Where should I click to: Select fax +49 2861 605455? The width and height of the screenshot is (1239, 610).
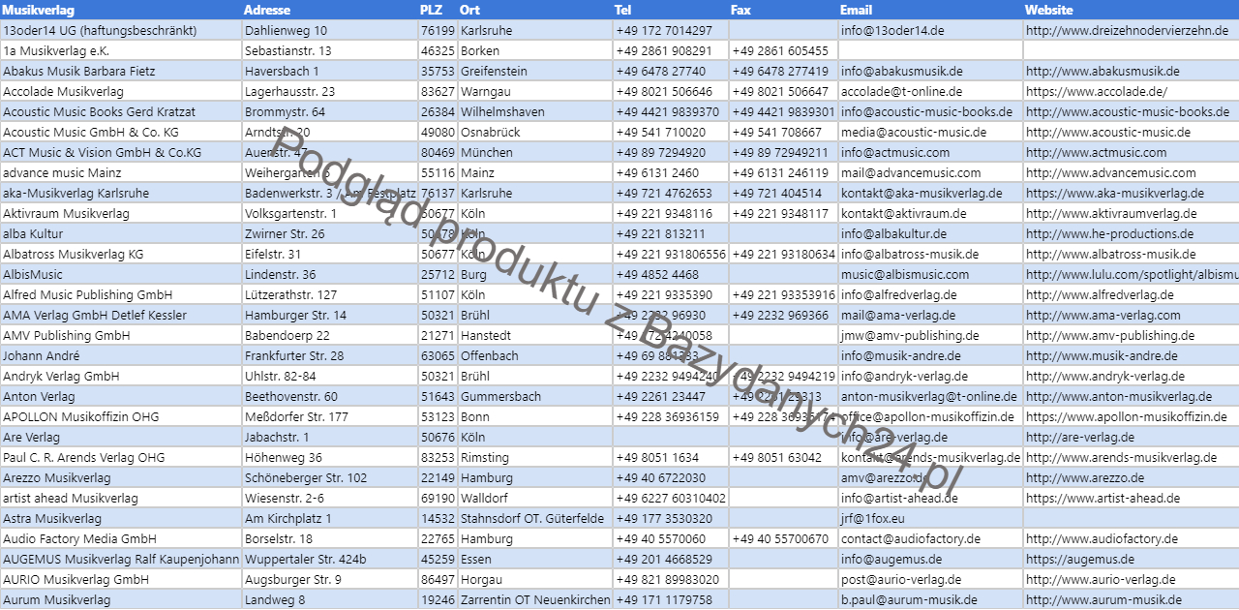783,50
